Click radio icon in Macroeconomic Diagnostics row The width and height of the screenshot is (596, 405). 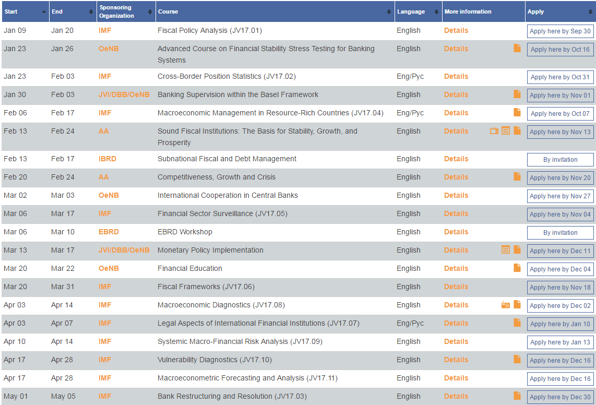tap(506, 305)
